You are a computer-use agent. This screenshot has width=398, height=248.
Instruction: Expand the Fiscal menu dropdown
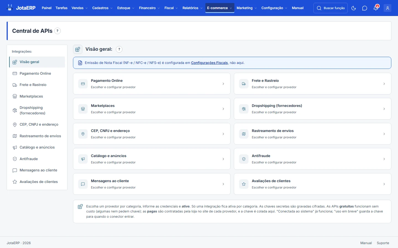tap(171, 8)
